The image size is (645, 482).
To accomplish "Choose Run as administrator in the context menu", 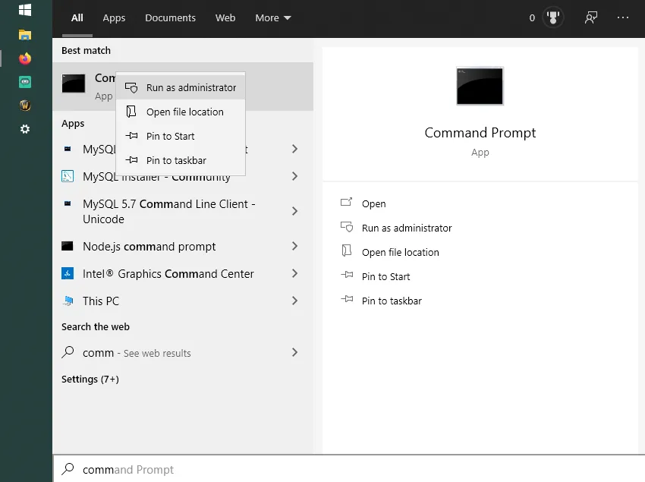I will [x=181, y=88].
